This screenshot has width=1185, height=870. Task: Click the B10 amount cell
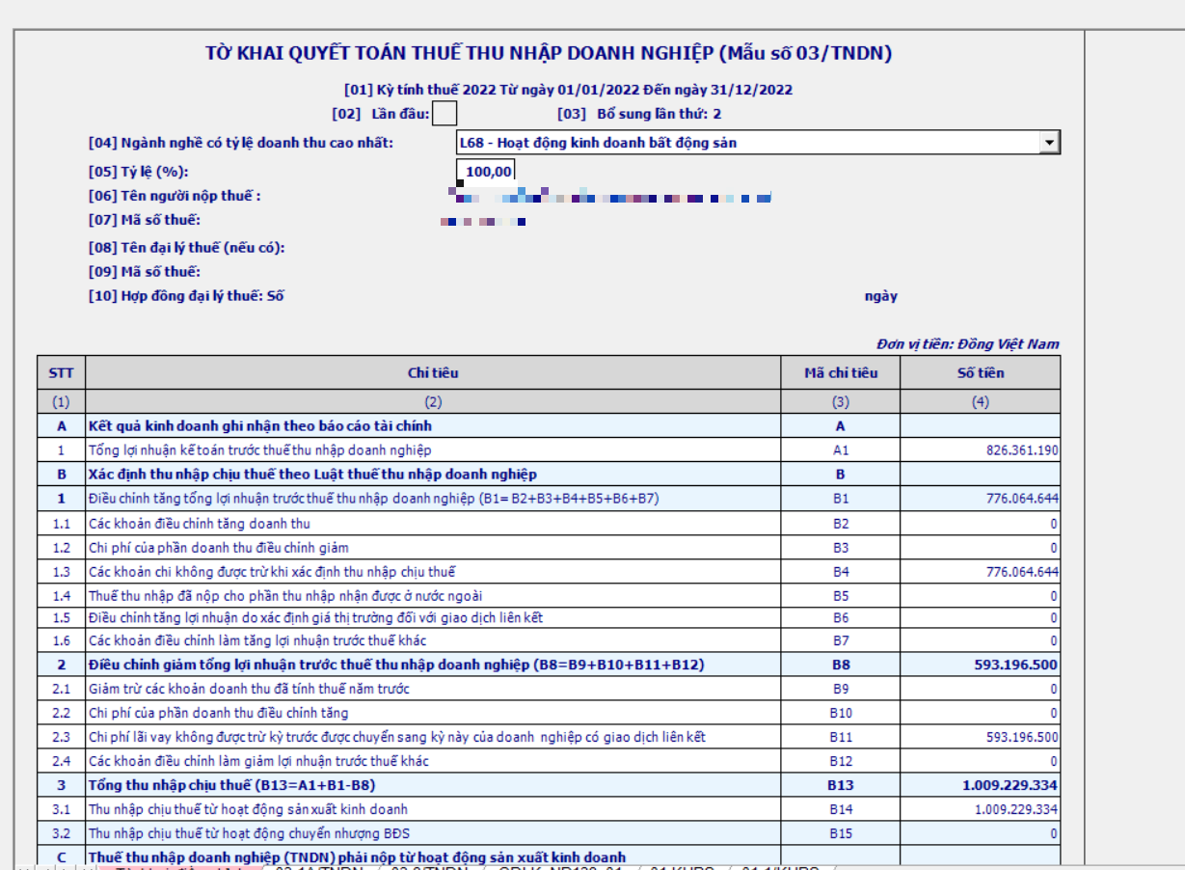[x=980, y=713]
